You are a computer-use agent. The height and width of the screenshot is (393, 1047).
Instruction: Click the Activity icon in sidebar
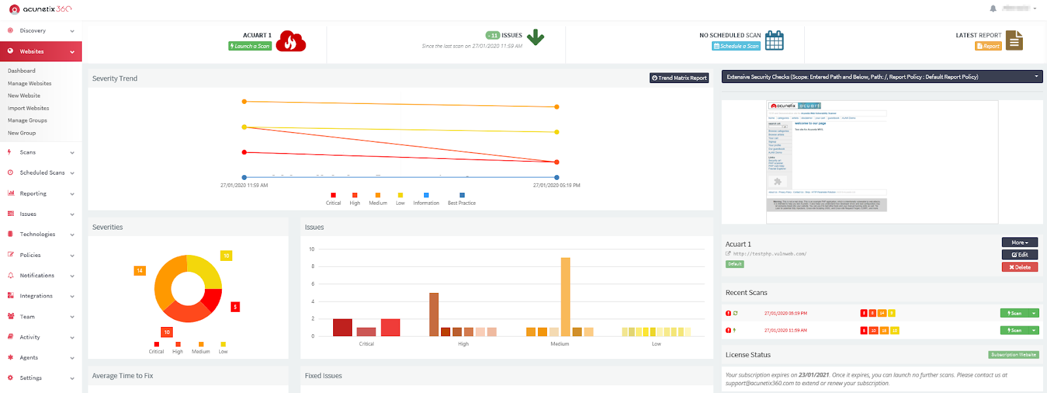[x=10, y=337]
